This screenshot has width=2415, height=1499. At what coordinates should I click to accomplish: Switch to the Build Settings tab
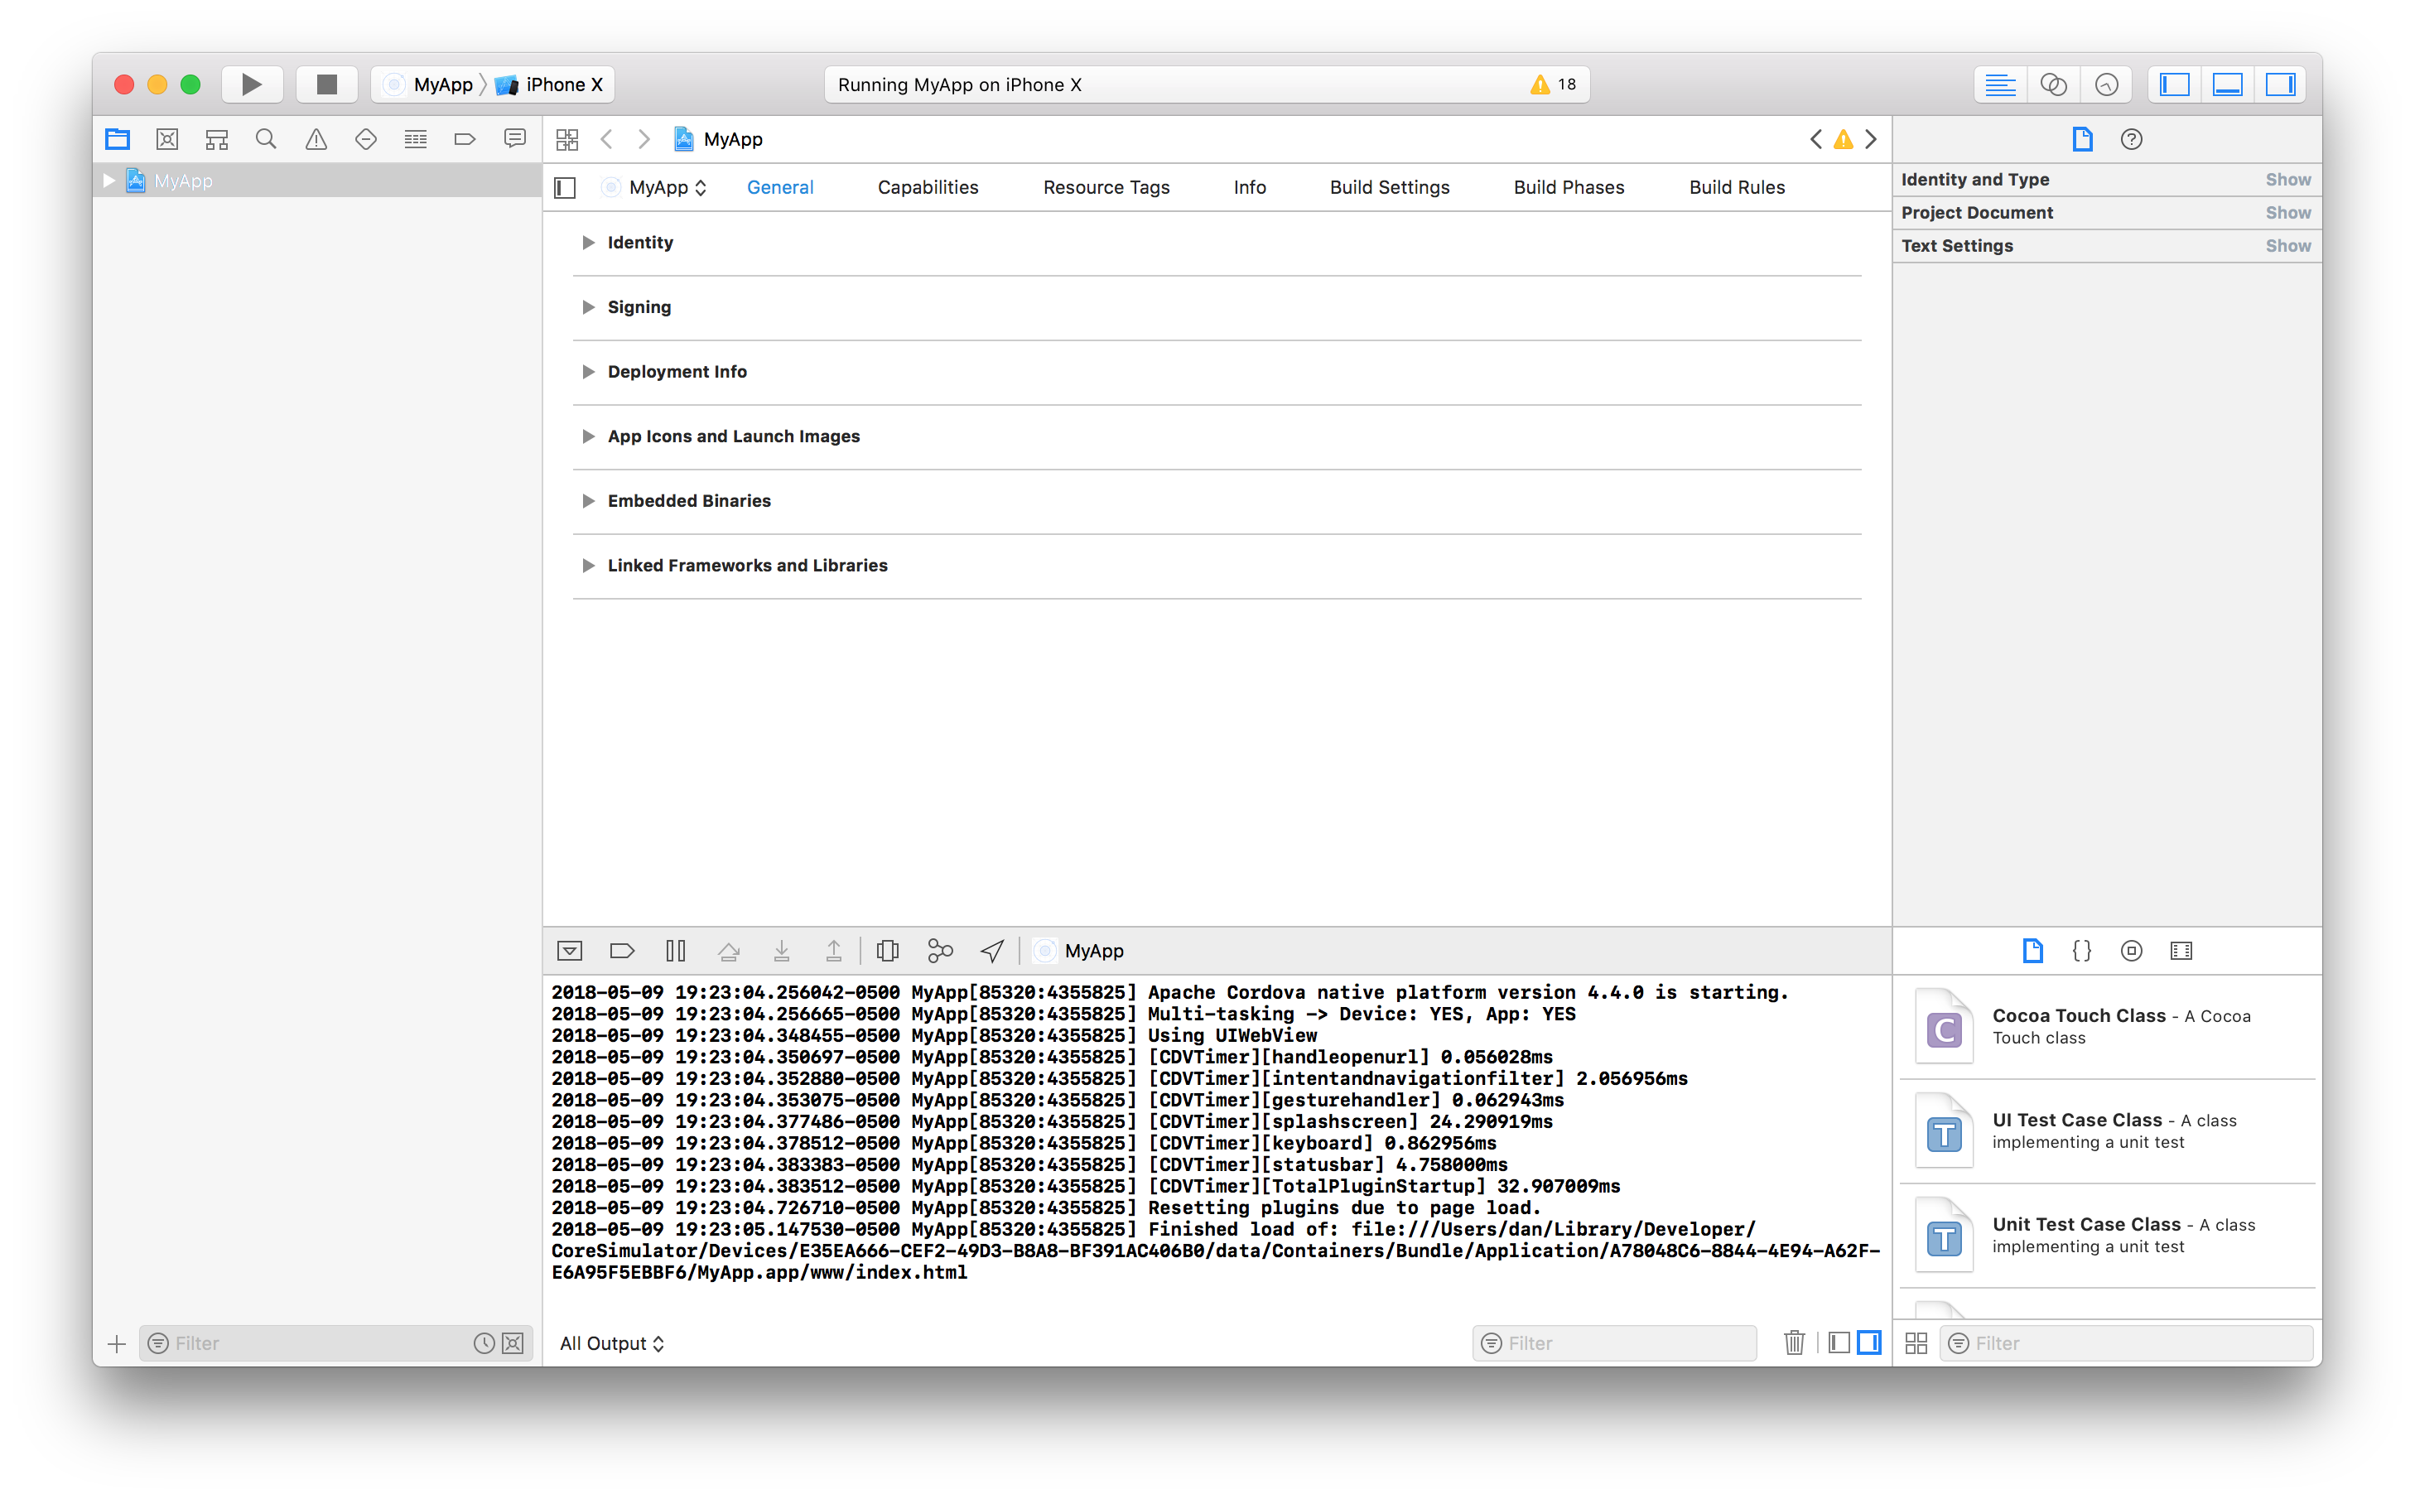pos(1390,186)
